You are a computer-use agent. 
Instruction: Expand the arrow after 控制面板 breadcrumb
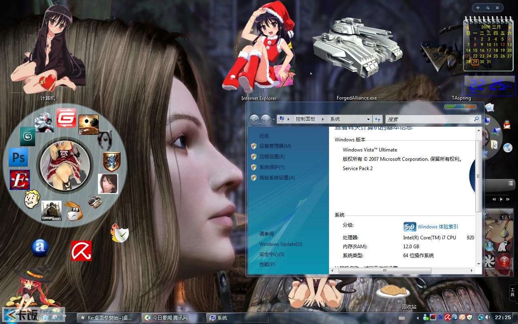323,119
